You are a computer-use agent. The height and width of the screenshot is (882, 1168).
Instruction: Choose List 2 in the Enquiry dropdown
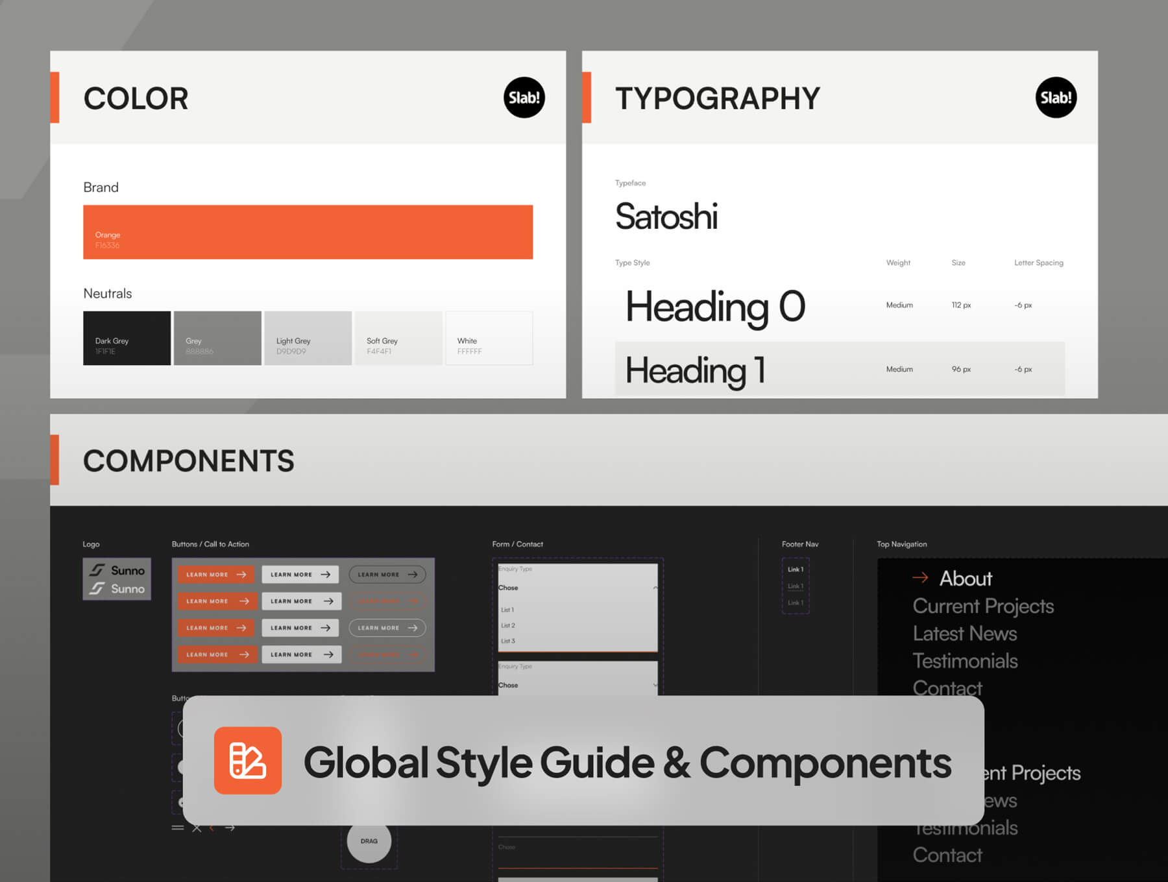pos(508,625)
